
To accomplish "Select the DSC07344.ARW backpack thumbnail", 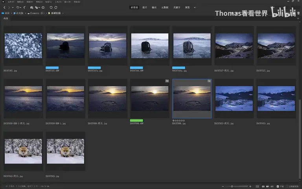I will point(150,46).
